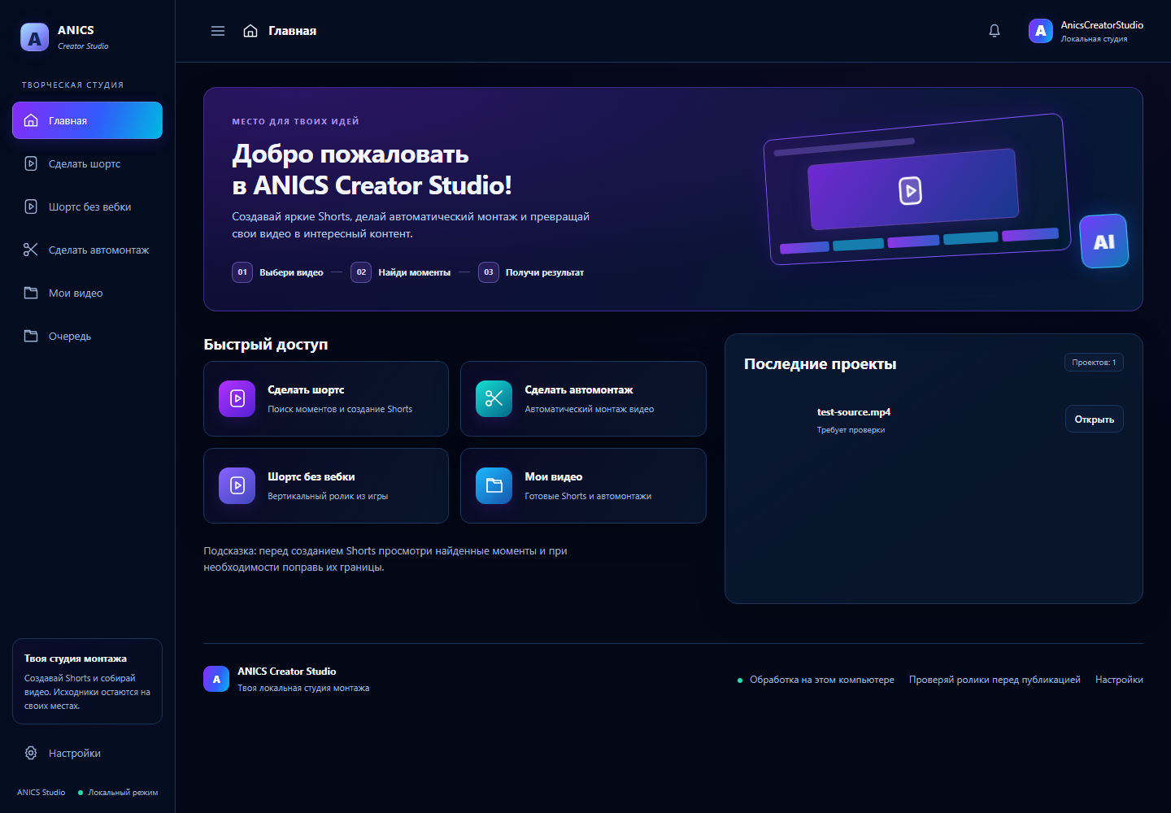Click the AI badge in banner illustration
The width and height of the screenshot is (1171, 813).
coord(1104,241)
